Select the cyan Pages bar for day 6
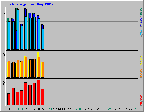144x112 pixels. [30, 34]
